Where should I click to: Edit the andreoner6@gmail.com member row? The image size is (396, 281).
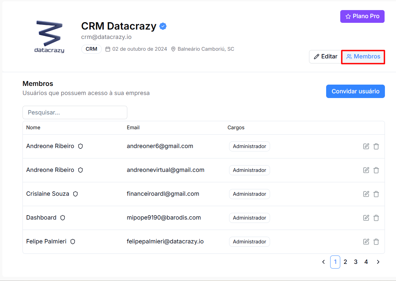coord(366,146)
